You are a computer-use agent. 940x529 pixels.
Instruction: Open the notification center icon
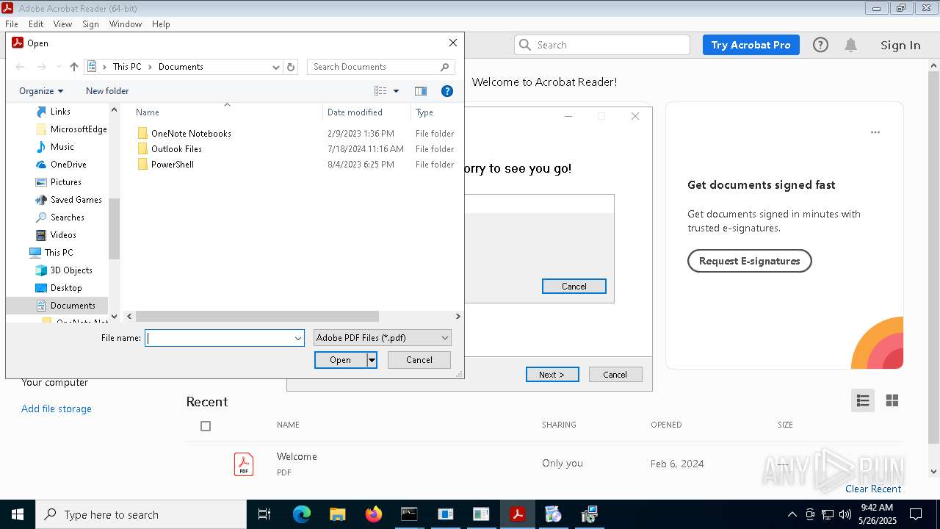(x=916, y=514)
